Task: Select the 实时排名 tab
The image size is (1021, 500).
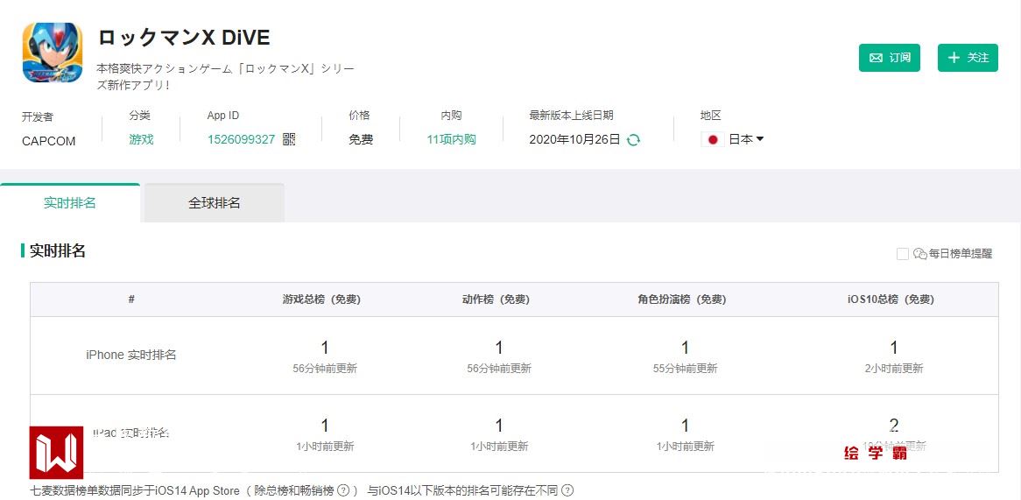Action: point(70,203)
